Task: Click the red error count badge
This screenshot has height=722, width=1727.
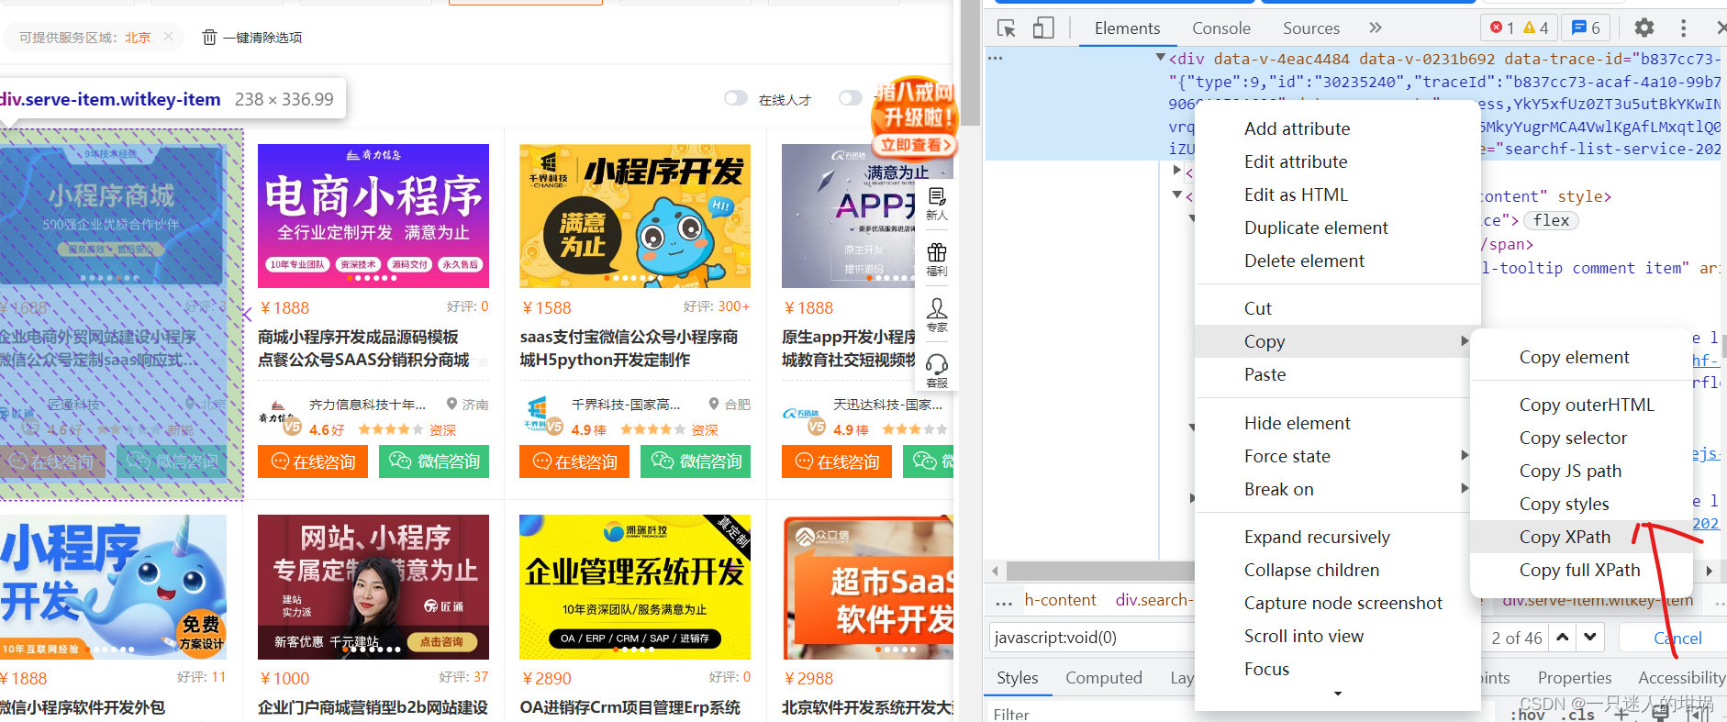Action: coord(1501,28)
